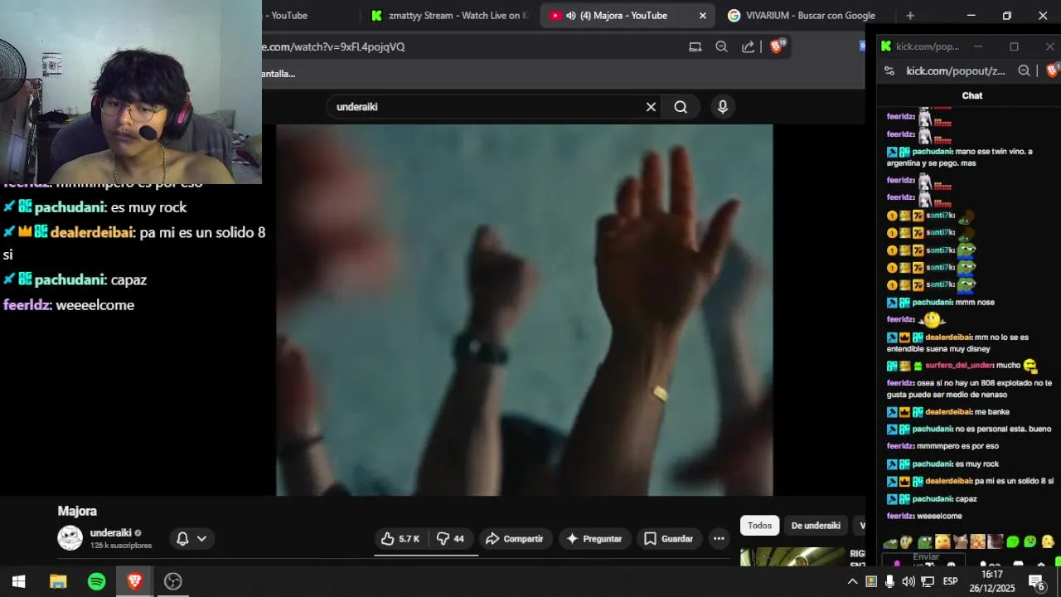Switch to zmattyy Stream Kick tab
Viewport: 1061px width, 597px height.
coord(449,16)
